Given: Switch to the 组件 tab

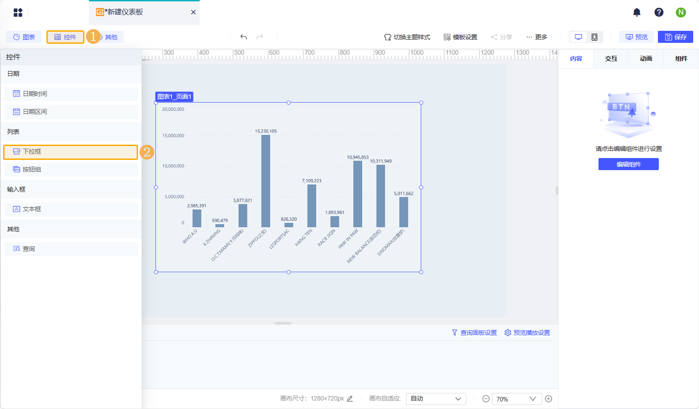Looking at the screenshot, I should click(681, 59).
